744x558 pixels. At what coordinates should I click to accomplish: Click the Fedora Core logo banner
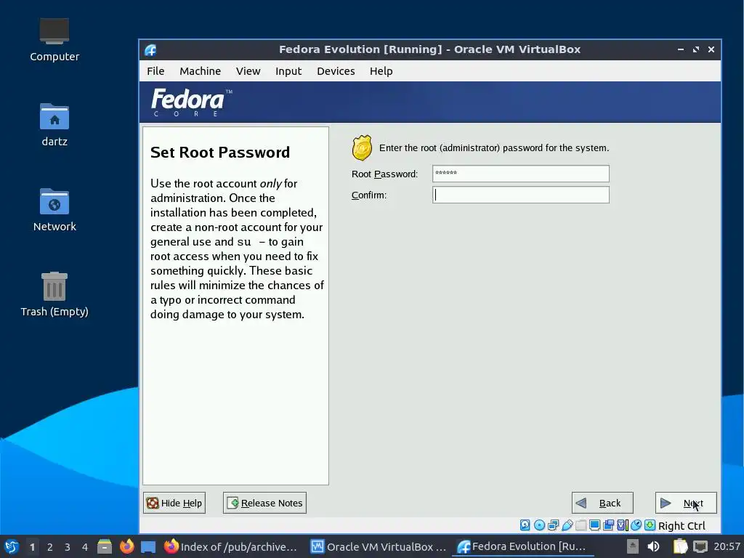[191, 102]
